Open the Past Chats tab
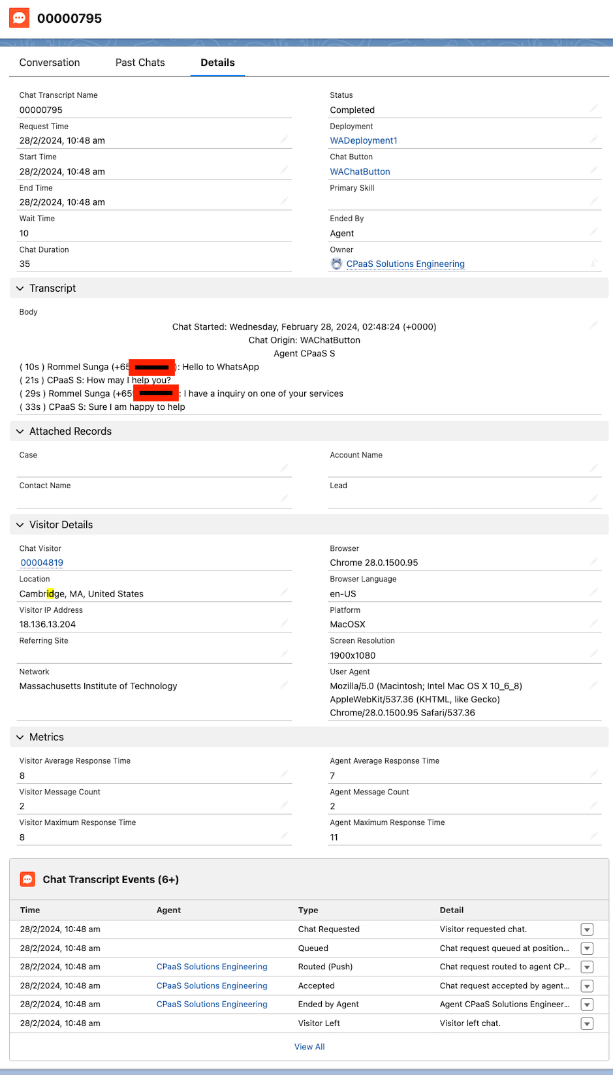This screenshot has width=613, height=1075. 140,63
